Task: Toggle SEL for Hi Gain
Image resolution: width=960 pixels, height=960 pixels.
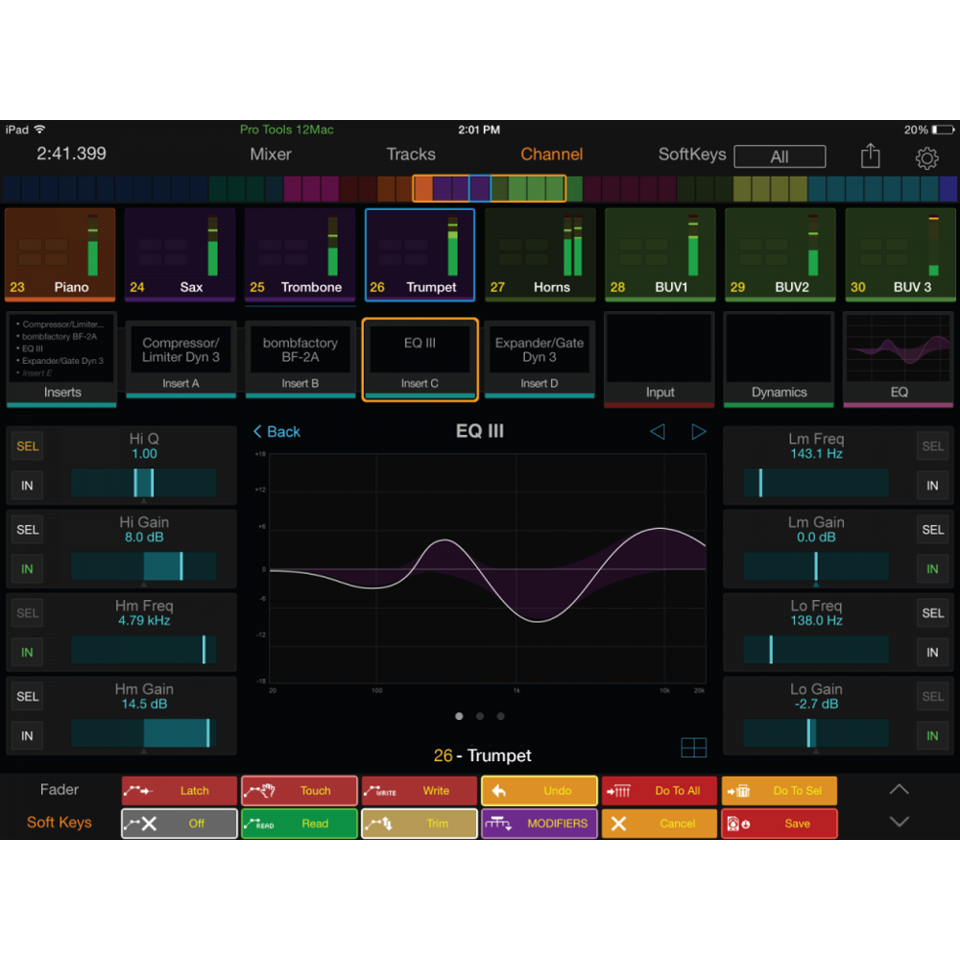Action: [x=28, y=530]
